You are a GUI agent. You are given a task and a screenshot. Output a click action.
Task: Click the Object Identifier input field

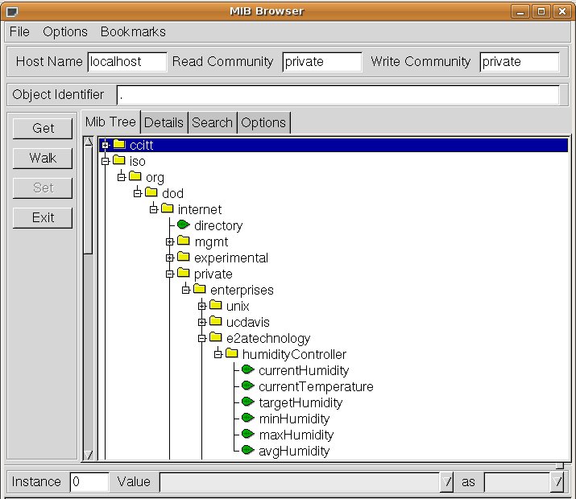coord(338,95)
